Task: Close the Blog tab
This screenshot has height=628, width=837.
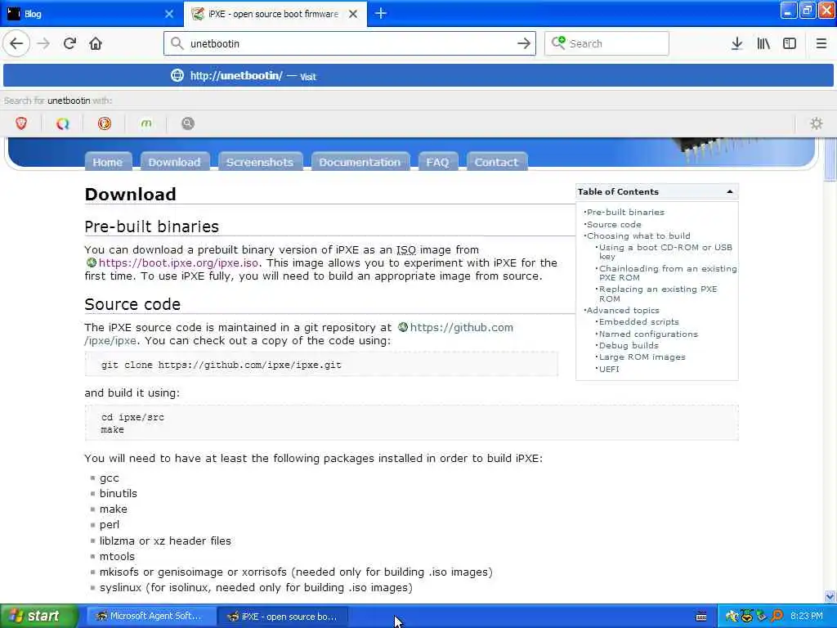Action: pyautogui.click(x=169, y=14)
